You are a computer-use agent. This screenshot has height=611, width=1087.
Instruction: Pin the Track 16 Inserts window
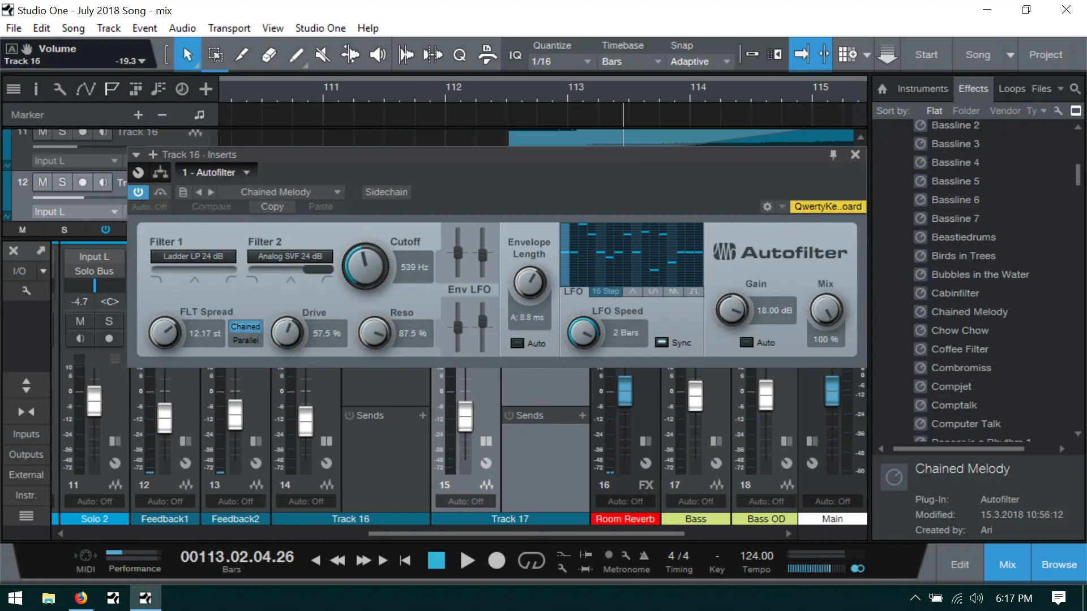833,154
